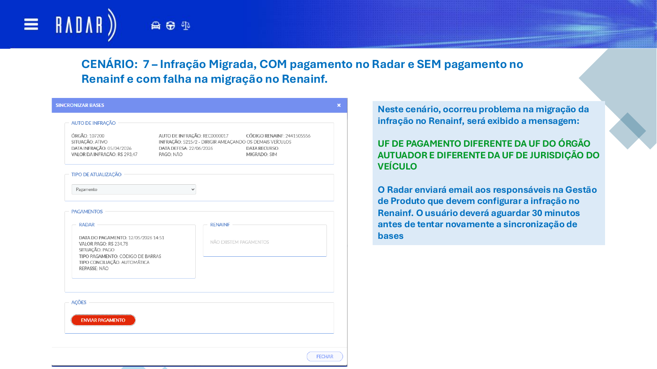Open the Tipo de Atualização Pagamento dropdown

click(x=133, y=189)
